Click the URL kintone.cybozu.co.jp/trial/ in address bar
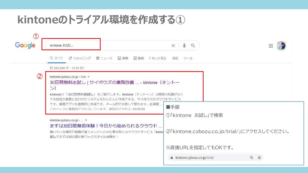Screen dimensions: 308x173 coord(195,158)
